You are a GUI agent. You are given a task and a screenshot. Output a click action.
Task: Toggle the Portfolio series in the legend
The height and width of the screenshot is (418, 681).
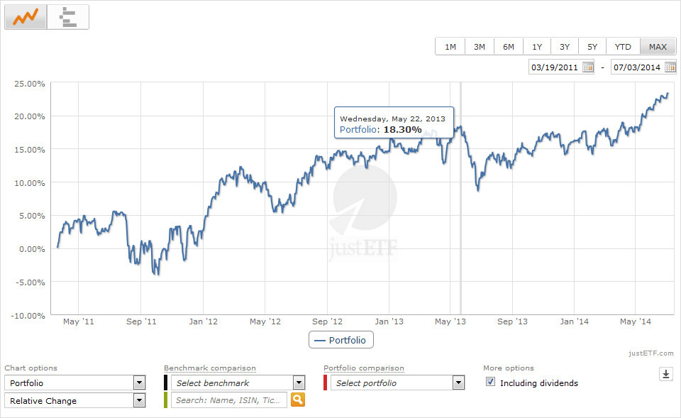pos(340,341)
